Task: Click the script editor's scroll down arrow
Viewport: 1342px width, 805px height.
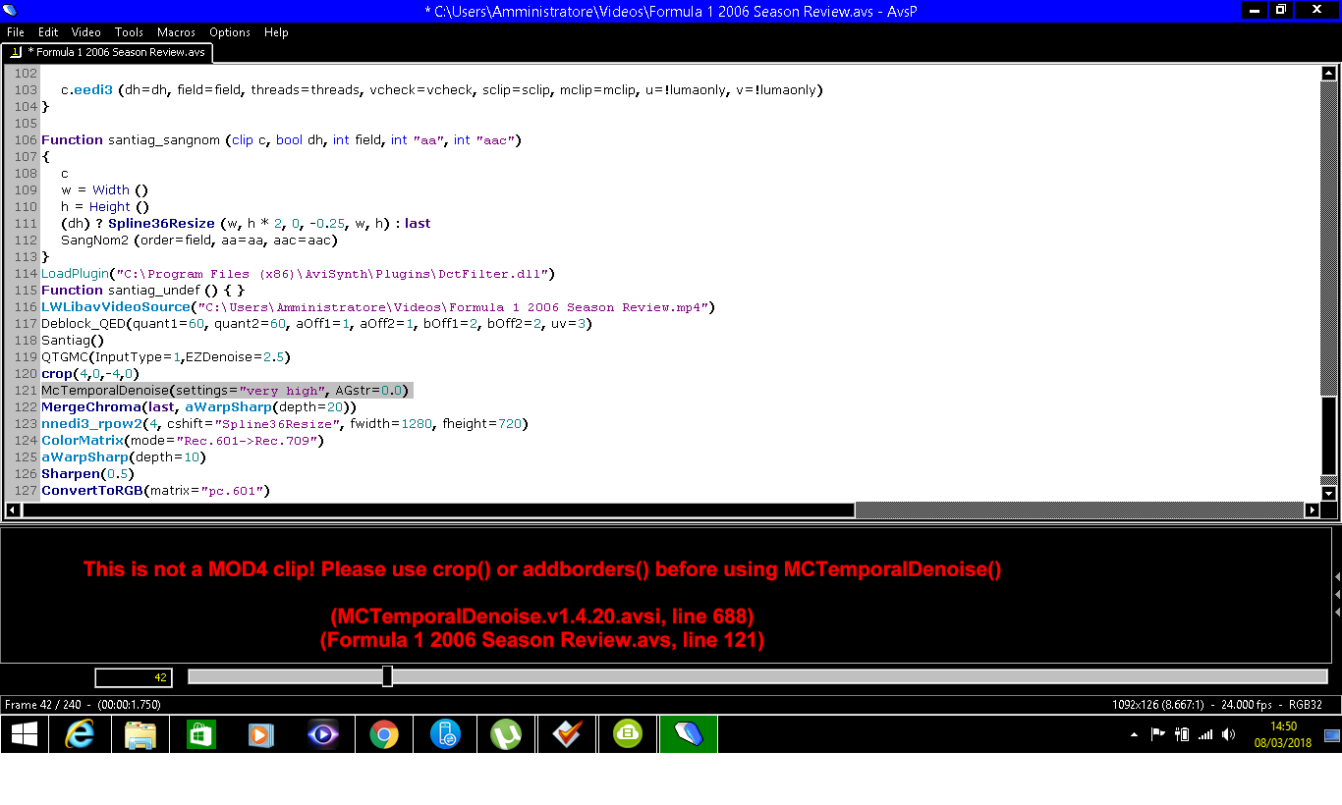Action: click(x=1328, y=494)
